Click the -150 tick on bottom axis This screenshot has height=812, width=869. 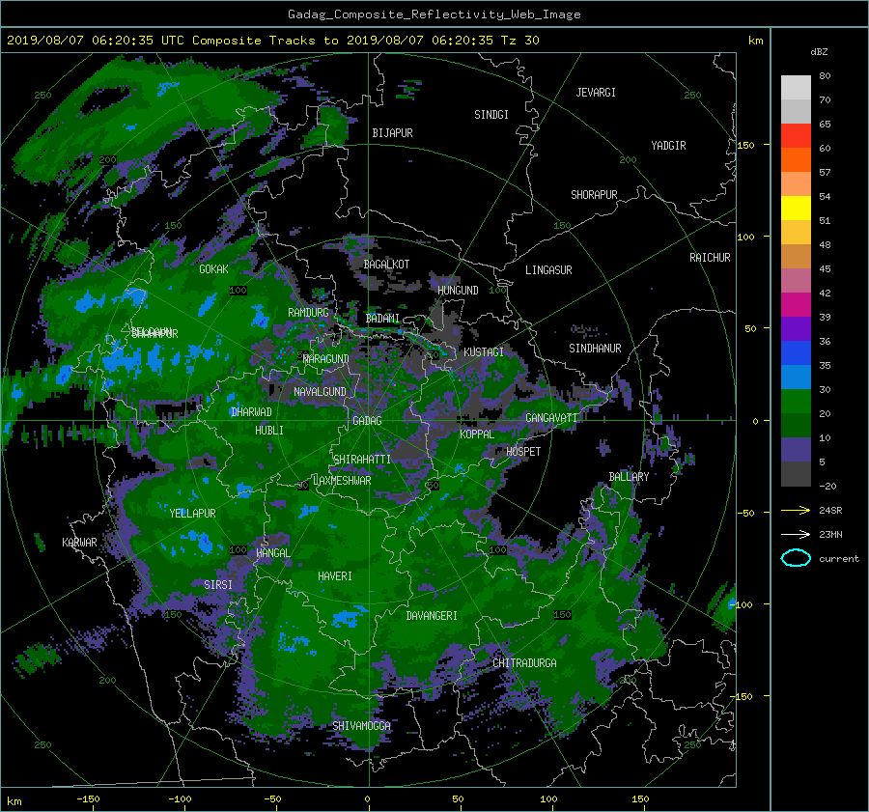[88, 799]
